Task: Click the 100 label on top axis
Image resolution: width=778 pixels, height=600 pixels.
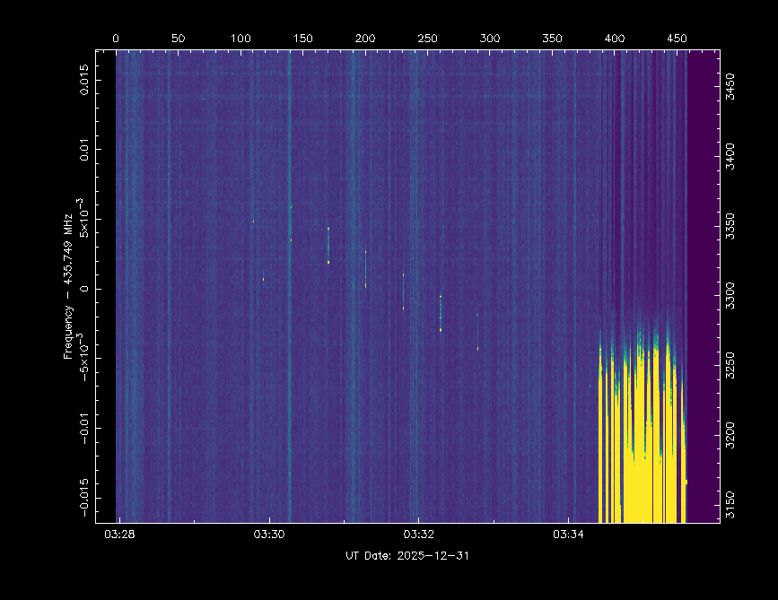Action: click(x=240, y=39)
